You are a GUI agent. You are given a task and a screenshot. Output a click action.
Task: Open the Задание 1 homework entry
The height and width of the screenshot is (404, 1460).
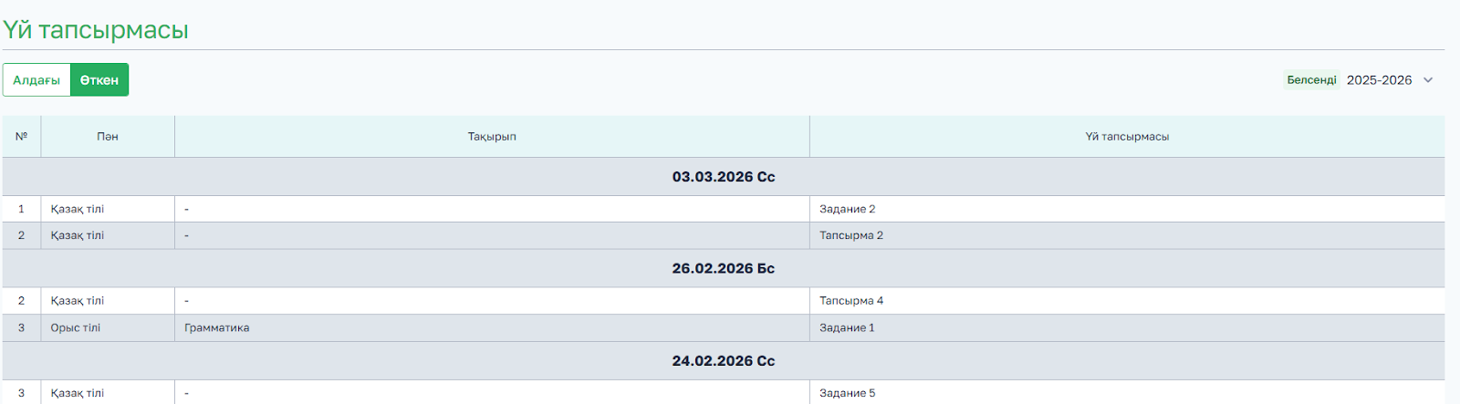tap(847, 328)
